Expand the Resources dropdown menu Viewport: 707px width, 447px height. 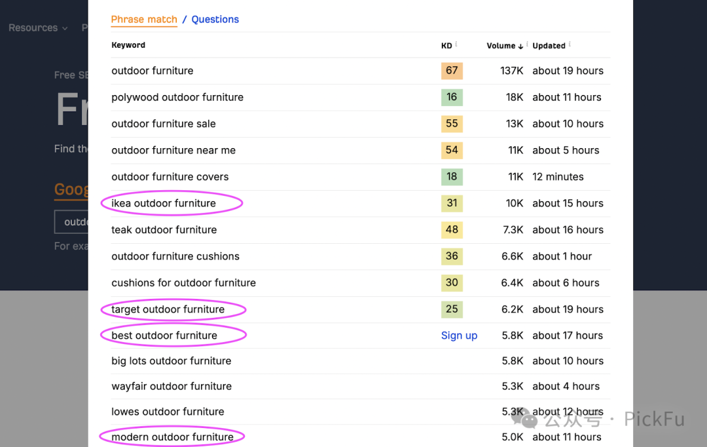pyautogui.click(x=38, y=28)
